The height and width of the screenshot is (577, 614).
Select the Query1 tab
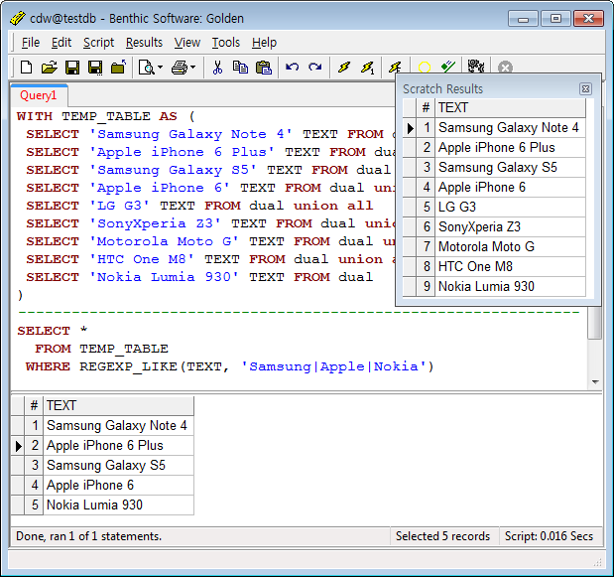coord(39,95)
